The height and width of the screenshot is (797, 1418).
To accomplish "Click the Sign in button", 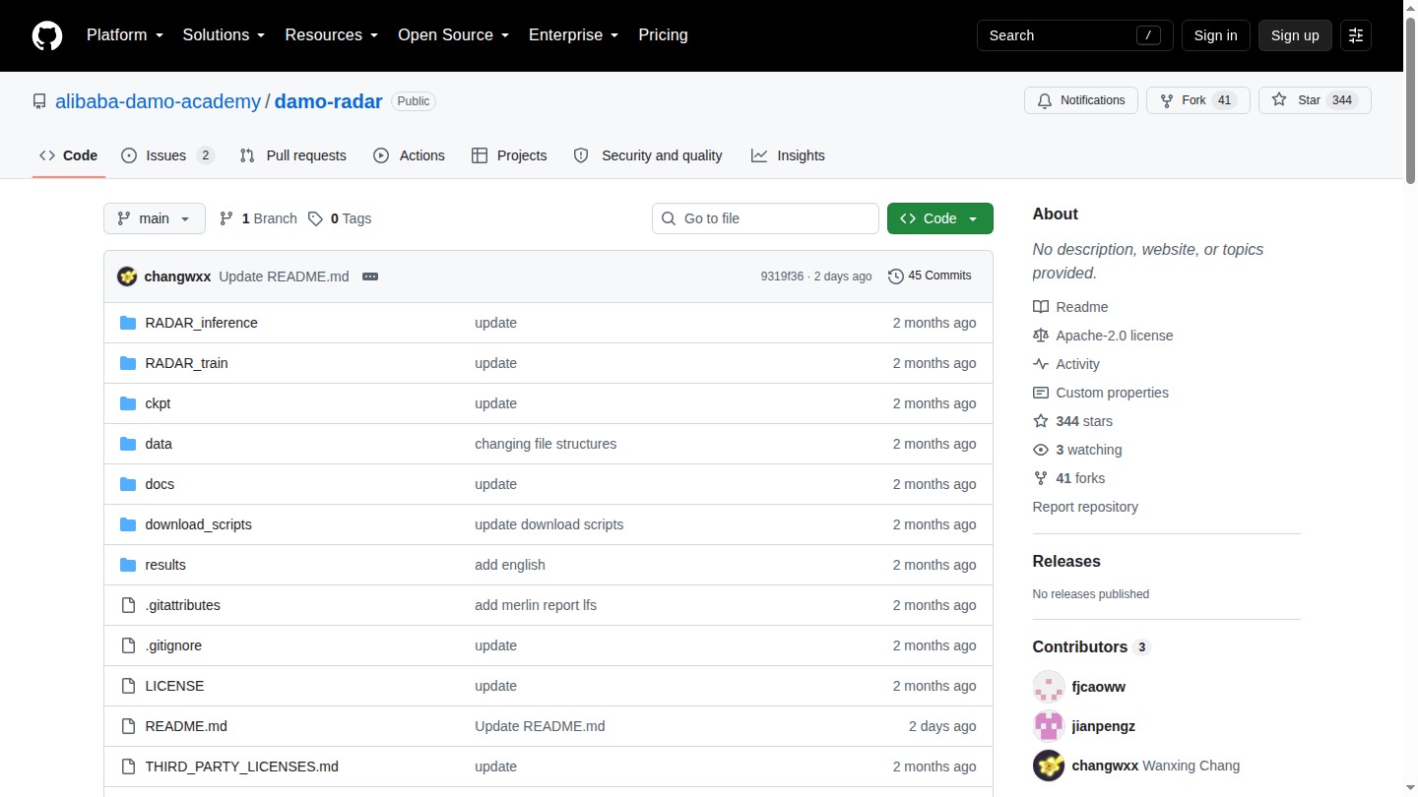I will [x=1215, y=35].
